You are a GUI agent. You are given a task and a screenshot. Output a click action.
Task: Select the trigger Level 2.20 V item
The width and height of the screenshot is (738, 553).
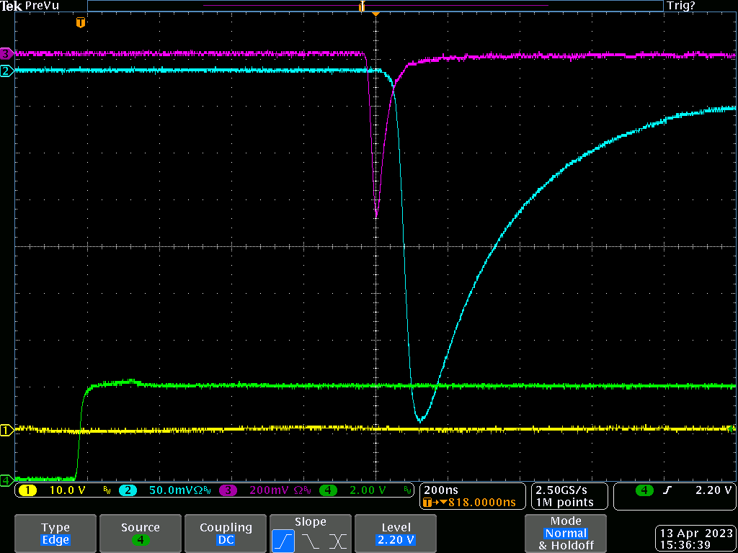(396, 534)
